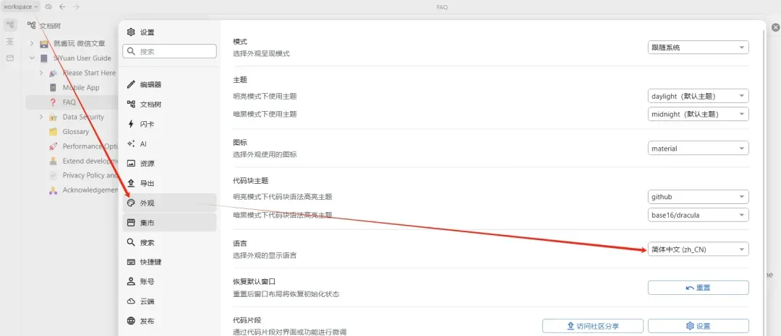This screenshot has width=781, height=336.
Task: Open the 账号 account tab
Action: (x=169, y=281)
